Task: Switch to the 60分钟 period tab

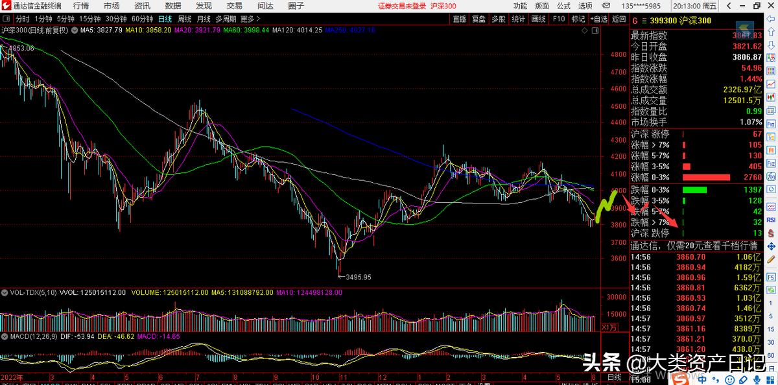Action: (x=142, y=19)
